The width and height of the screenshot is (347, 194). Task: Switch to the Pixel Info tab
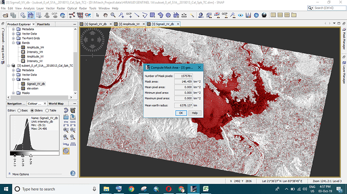[x=43, y=24]
